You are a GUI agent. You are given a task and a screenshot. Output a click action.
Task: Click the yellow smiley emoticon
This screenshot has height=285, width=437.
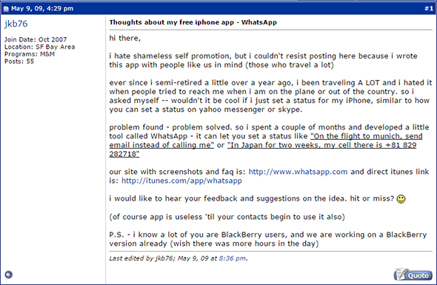(401, 199)
